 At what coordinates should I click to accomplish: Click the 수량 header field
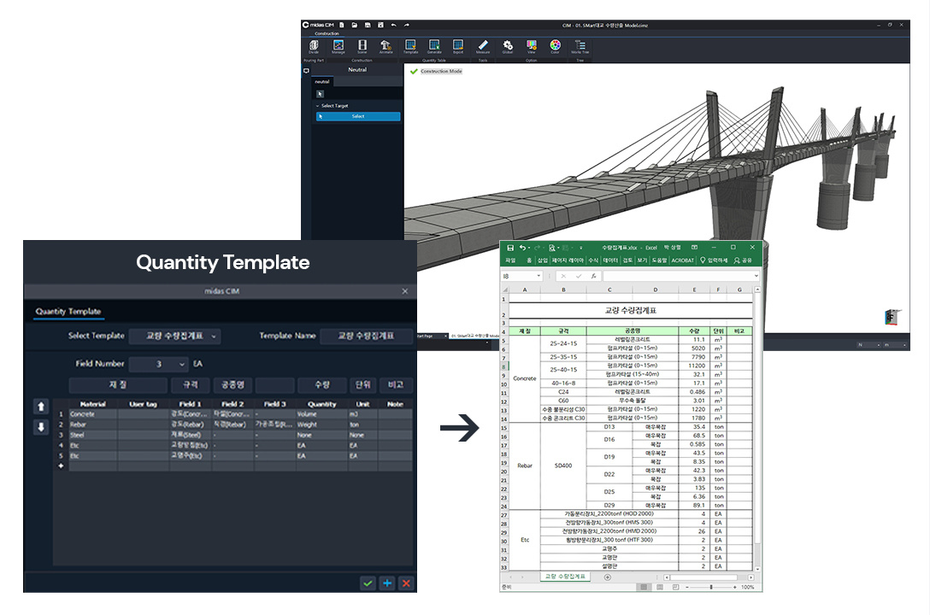[322, 385]
